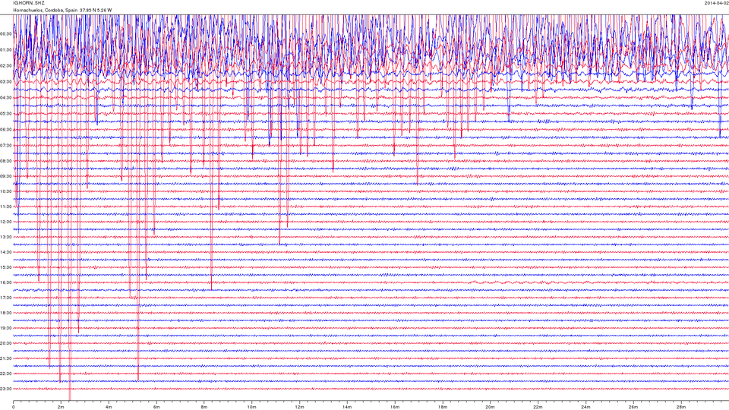This screenshot has height=410, width=729.
Task: Click the 26m minute axis tick label
Action: click(x=633, y=407)
